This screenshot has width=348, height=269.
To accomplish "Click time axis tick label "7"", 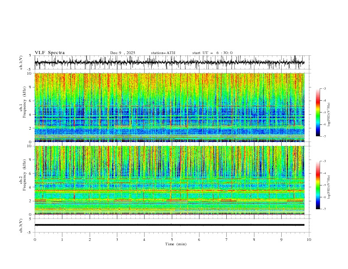I will (227, 240).
